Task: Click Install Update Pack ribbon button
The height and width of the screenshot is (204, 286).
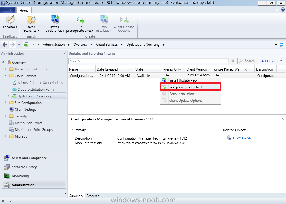Action: (x=55, y=24)
